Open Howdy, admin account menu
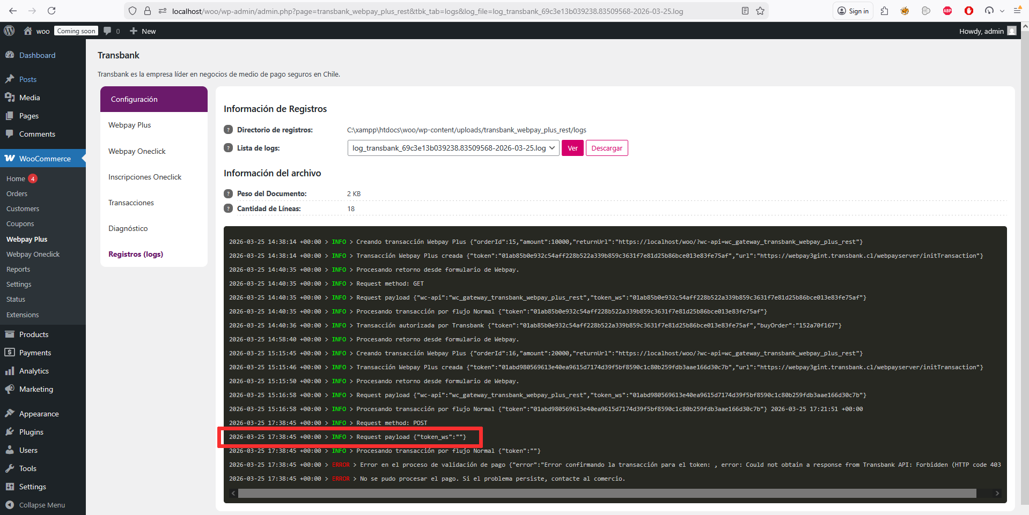Viewport: 1029px width, 515px height. (x=988, y=31)
